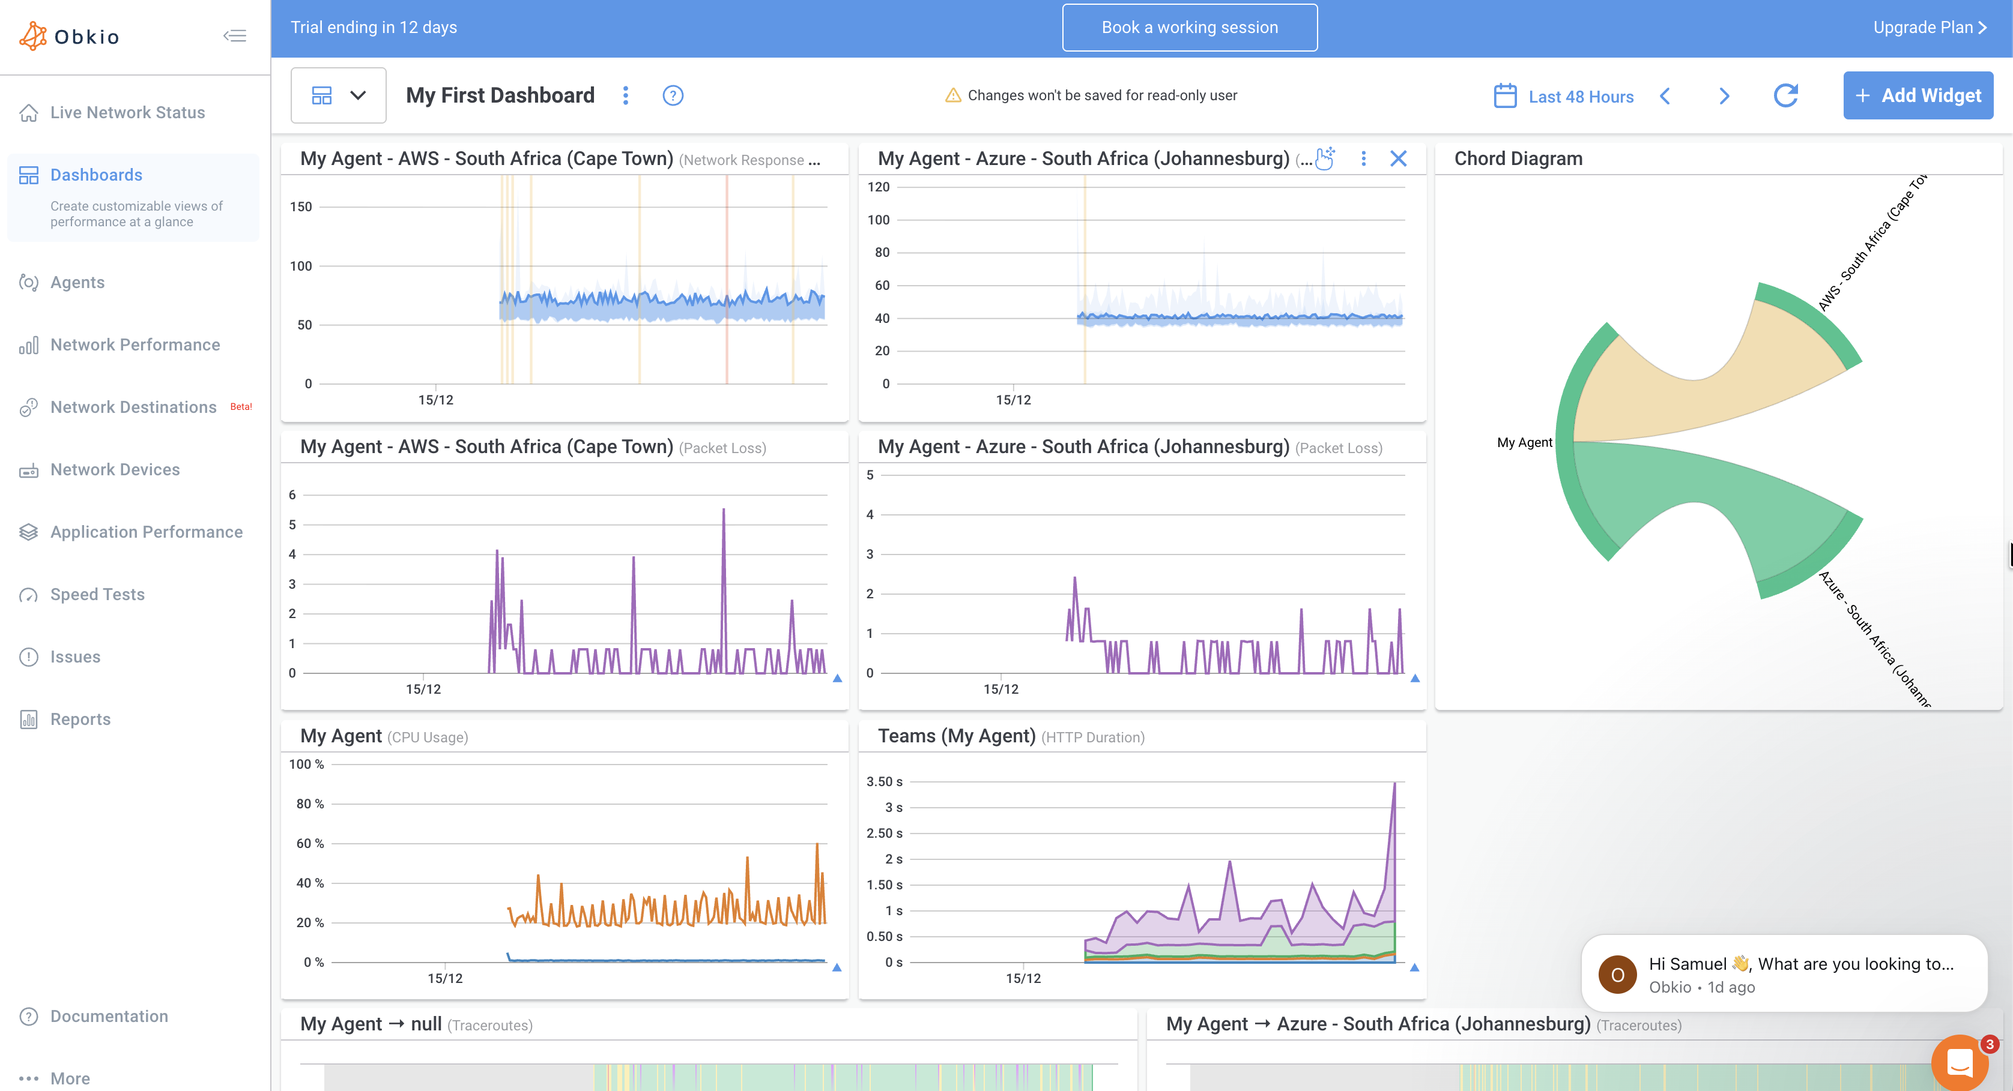Select the Agents sidebar icon
Viewport: 2013px width, 1091px height.
pos(28,282)
